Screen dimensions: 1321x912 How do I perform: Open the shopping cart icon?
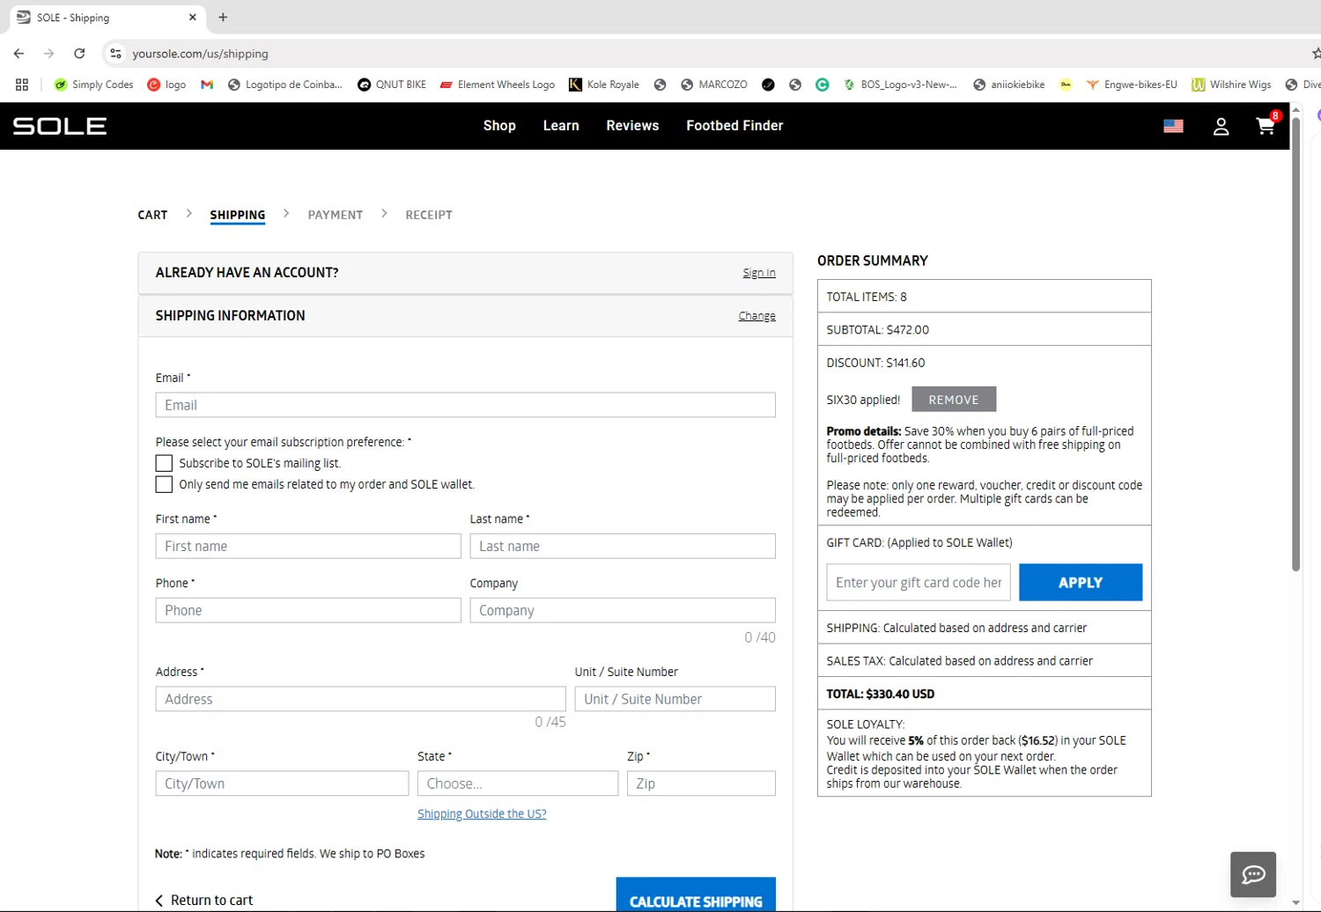click(1266, 126)
